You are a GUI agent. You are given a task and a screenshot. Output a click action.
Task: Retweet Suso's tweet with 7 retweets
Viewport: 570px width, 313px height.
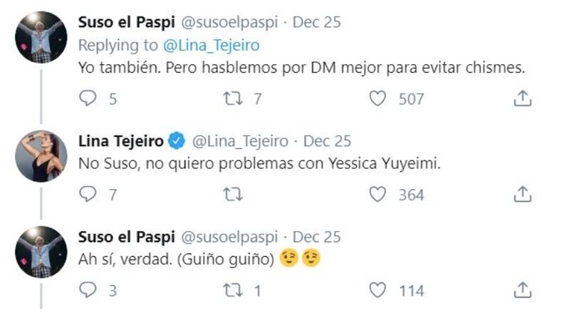233,98
